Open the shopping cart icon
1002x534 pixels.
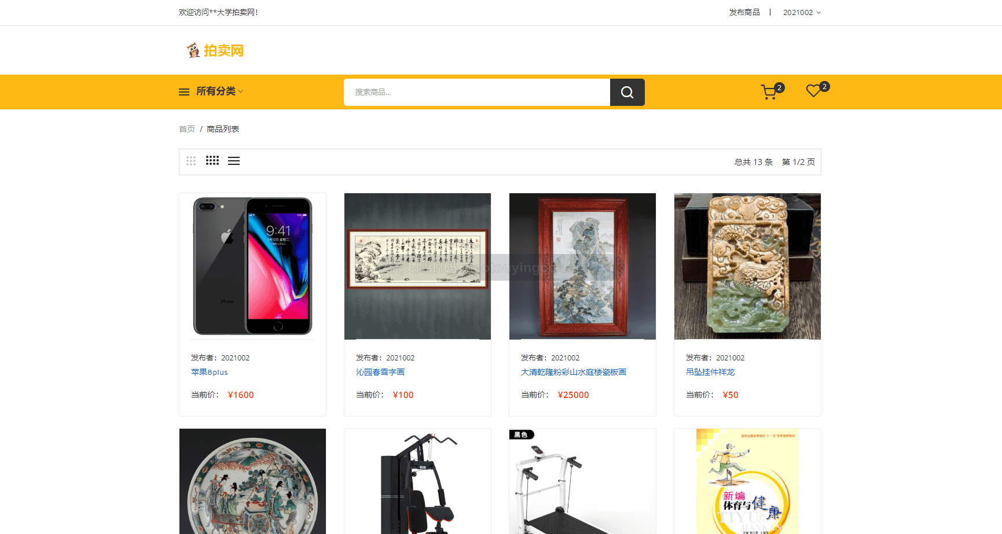(769, 92)
